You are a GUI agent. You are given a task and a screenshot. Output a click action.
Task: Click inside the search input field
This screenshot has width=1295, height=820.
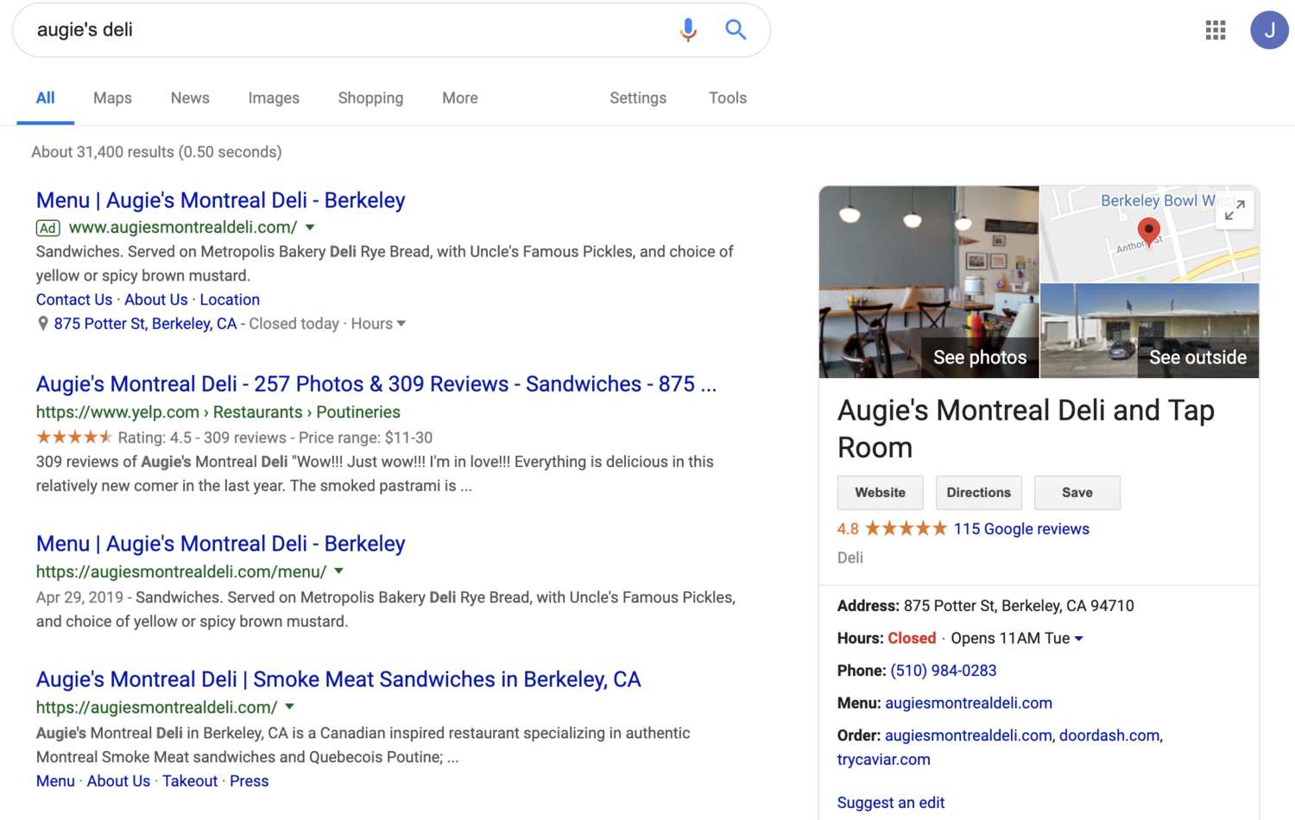[345, 29]
